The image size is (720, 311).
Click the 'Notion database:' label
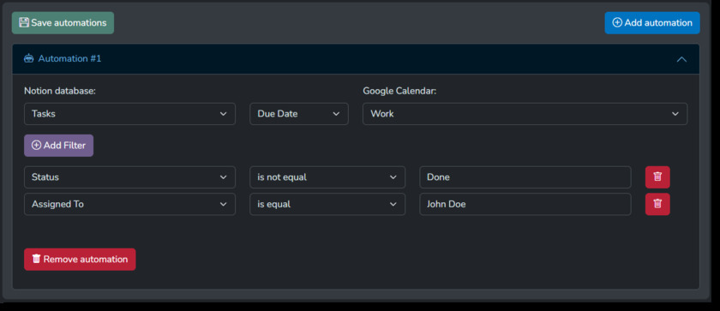(x=60, y=91)
